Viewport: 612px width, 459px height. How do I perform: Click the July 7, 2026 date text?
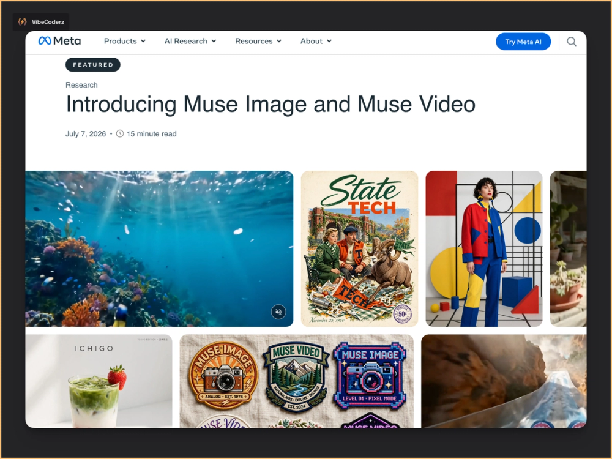point(86,134)
